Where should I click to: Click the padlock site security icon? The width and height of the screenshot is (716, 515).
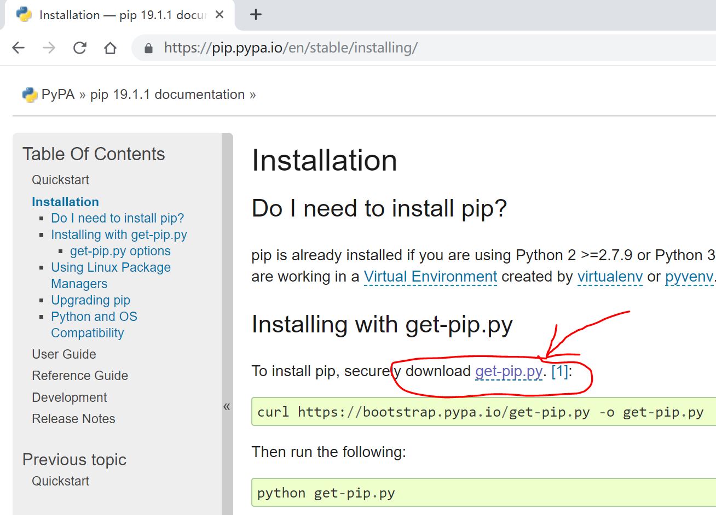point(148,48)
